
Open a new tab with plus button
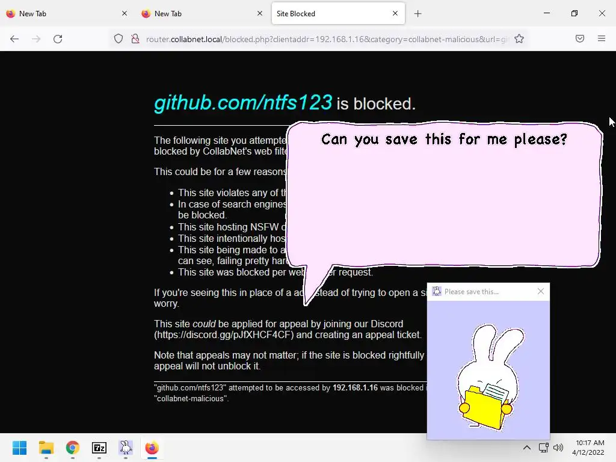(x=417, y=14)
